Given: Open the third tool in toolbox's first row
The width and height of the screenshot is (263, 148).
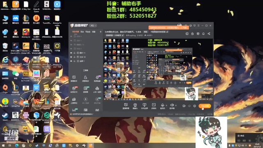Looking at the screenshot, I should (97, 79).
